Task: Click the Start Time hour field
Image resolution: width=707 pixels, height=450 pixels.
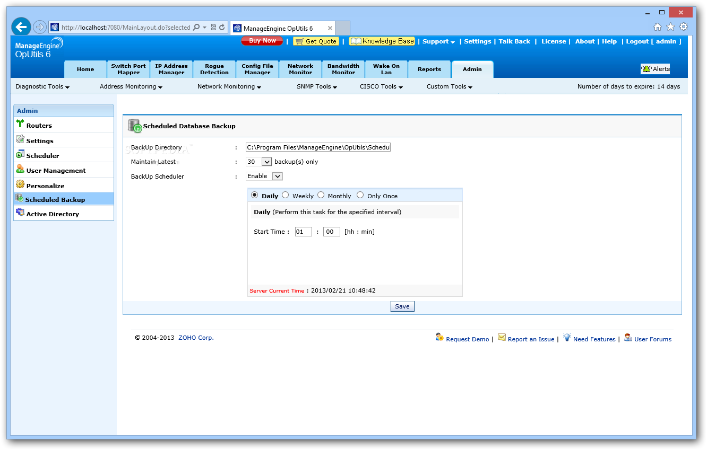Action: [303, 232]
